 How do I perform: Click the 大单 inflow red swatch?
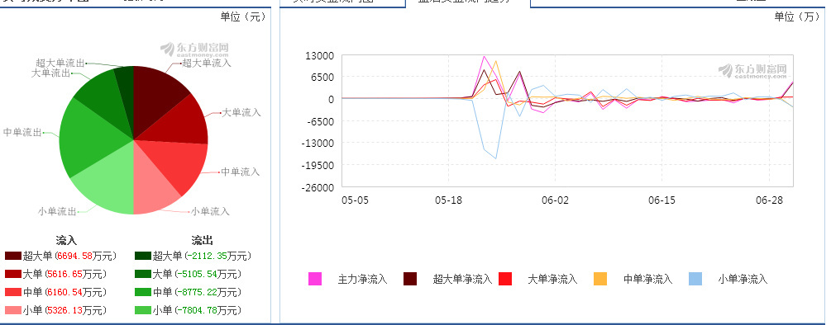[x=13, y=274]
